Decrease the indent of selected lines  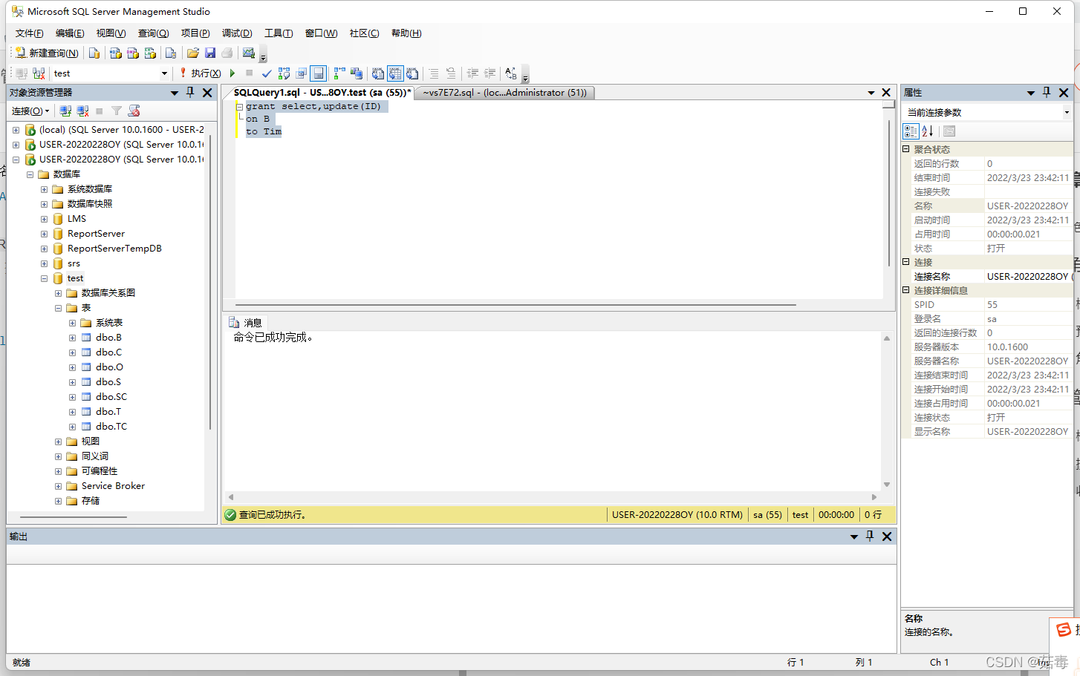click(472, 73)
